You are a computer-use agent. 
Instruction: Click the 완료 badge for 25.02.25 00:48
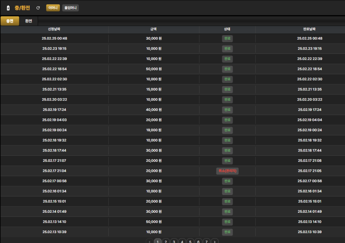227,38
